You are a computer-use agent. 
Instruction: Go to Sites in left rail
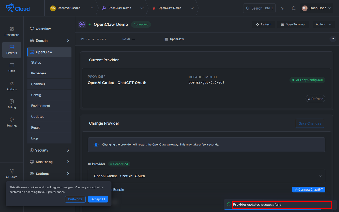[x=12, y=68]
